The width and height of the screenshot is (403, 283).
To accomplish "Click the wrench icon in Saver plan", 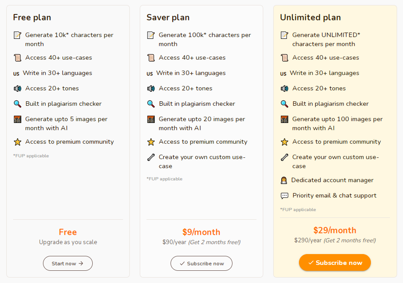I will (151, 157).
